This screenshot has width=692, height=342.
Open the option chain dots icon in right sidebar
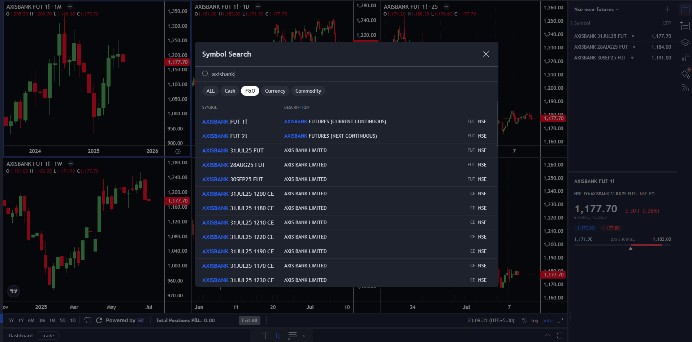point(685,57)
